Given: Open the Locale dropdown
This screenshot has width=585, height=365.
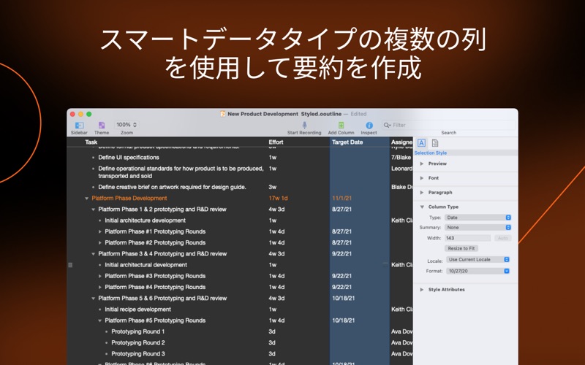Looking at the screenshot, I should (x=478, y=260).
